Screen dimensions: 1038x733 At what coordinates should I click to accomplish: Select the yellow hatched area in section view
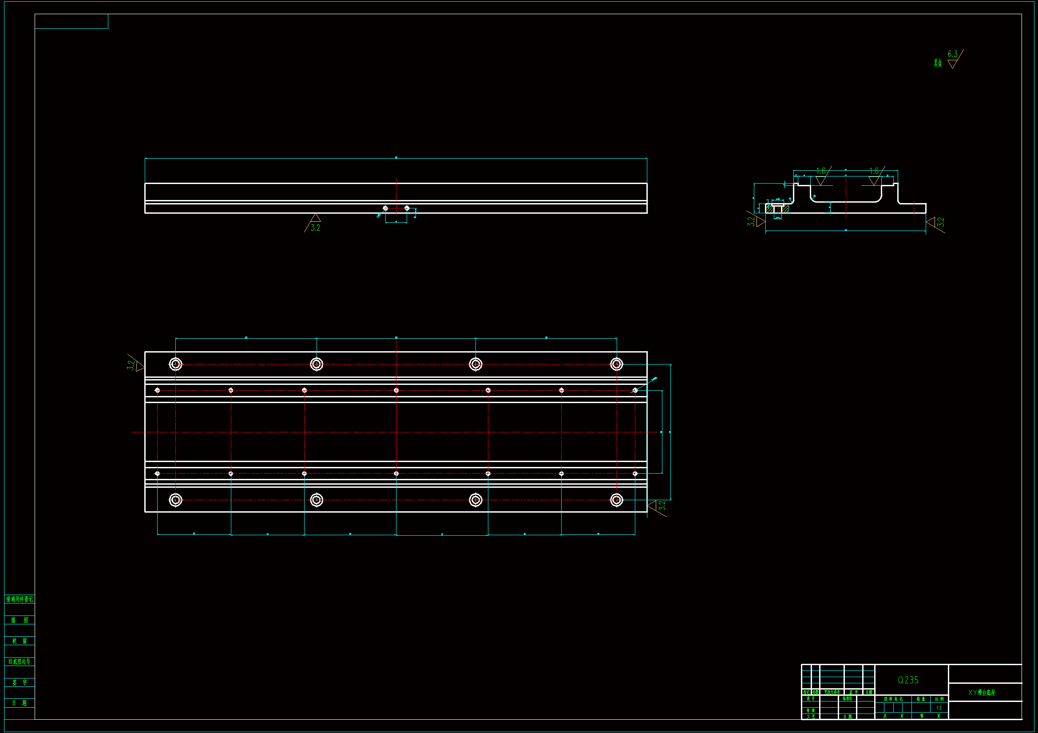770,209
